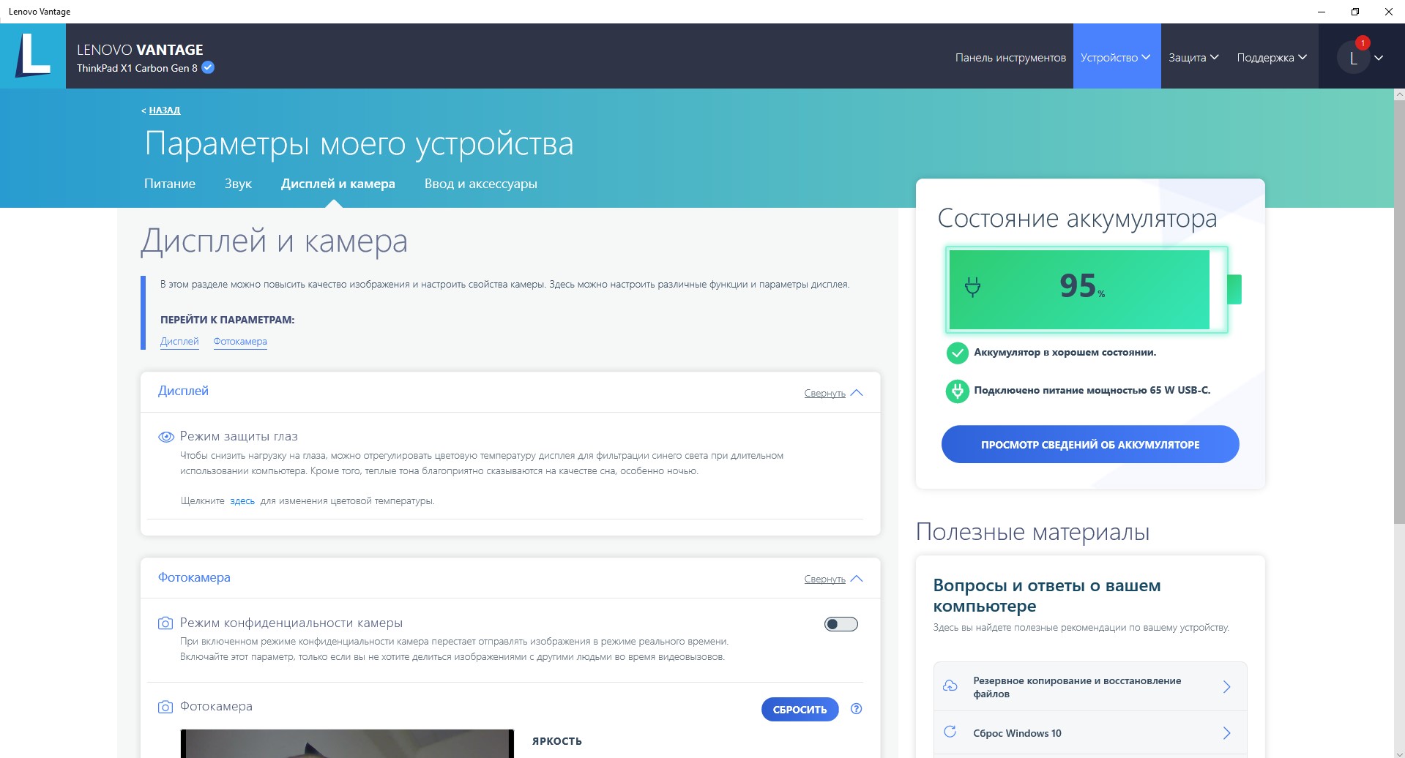Go to Панель инструментов
The width and height of the screenshot is (1405, 758).
(1010, 57)
